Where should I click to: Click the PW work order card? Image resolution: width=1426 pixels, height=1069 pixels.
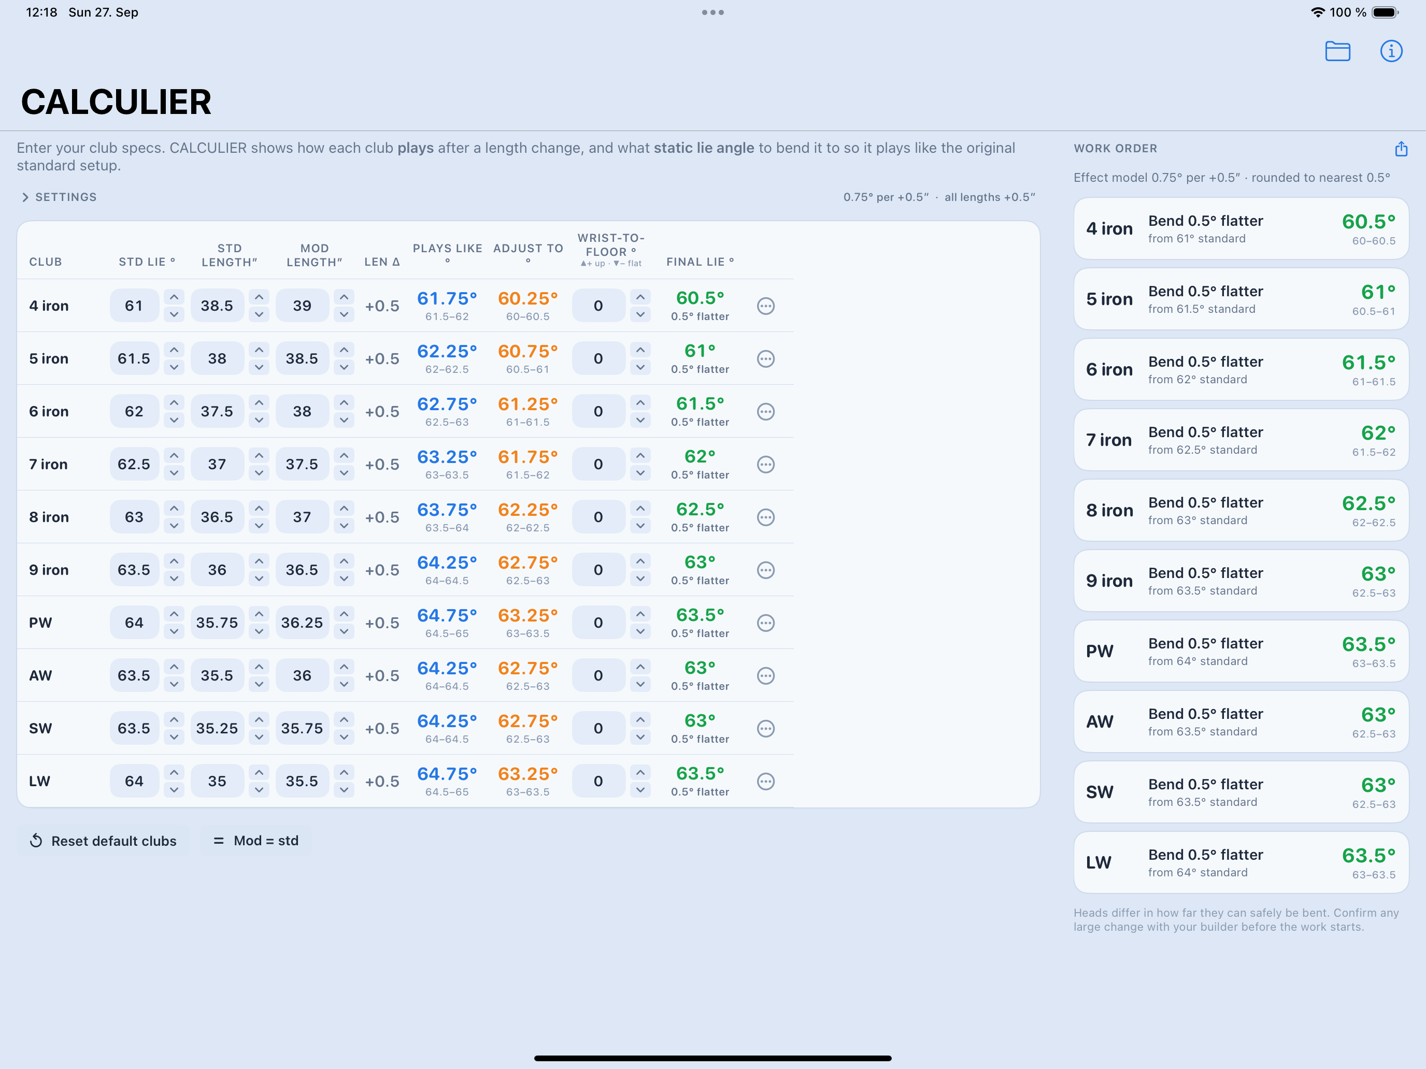(x=1241, y=652)
